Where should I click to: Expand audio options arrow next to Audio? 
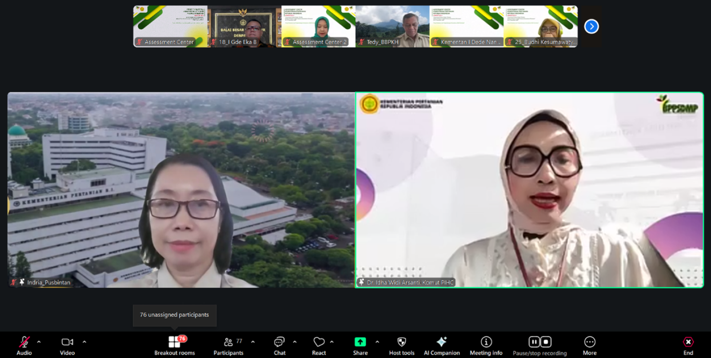click(39, 342)
